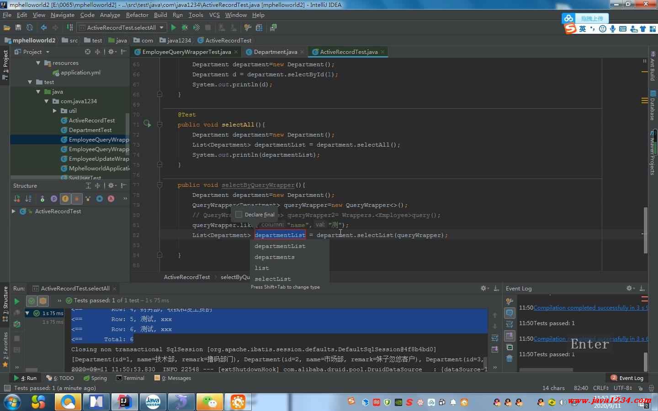Switch to EmployeeQueryWrapperTest.java tab
This screenshot has width=658, height=411.
point(186,52)
